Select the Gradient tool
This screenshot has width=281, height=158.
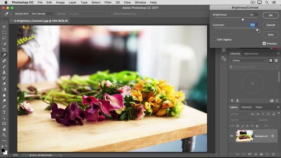click(4, 89)
